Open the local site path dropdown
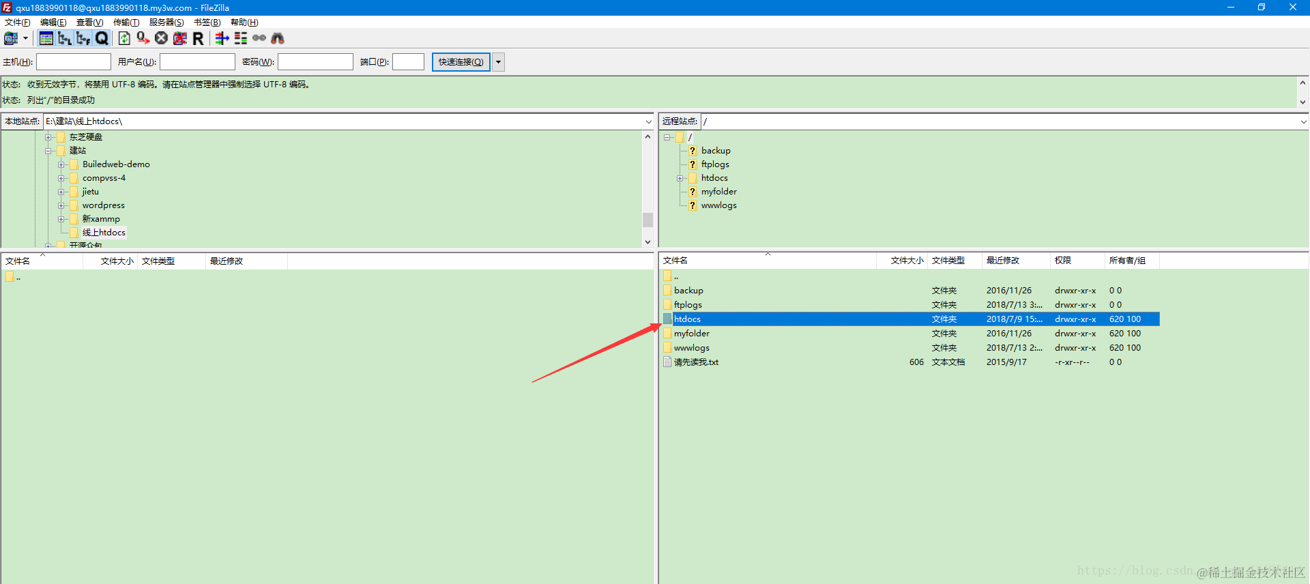The image size is (1310, 584). 648,121
